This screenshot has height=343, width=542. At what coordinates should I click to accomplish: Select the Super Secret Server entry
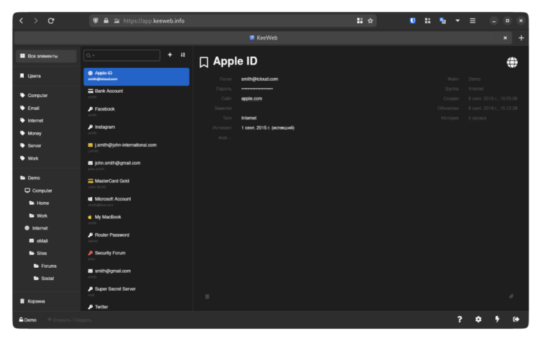(136, 292)
